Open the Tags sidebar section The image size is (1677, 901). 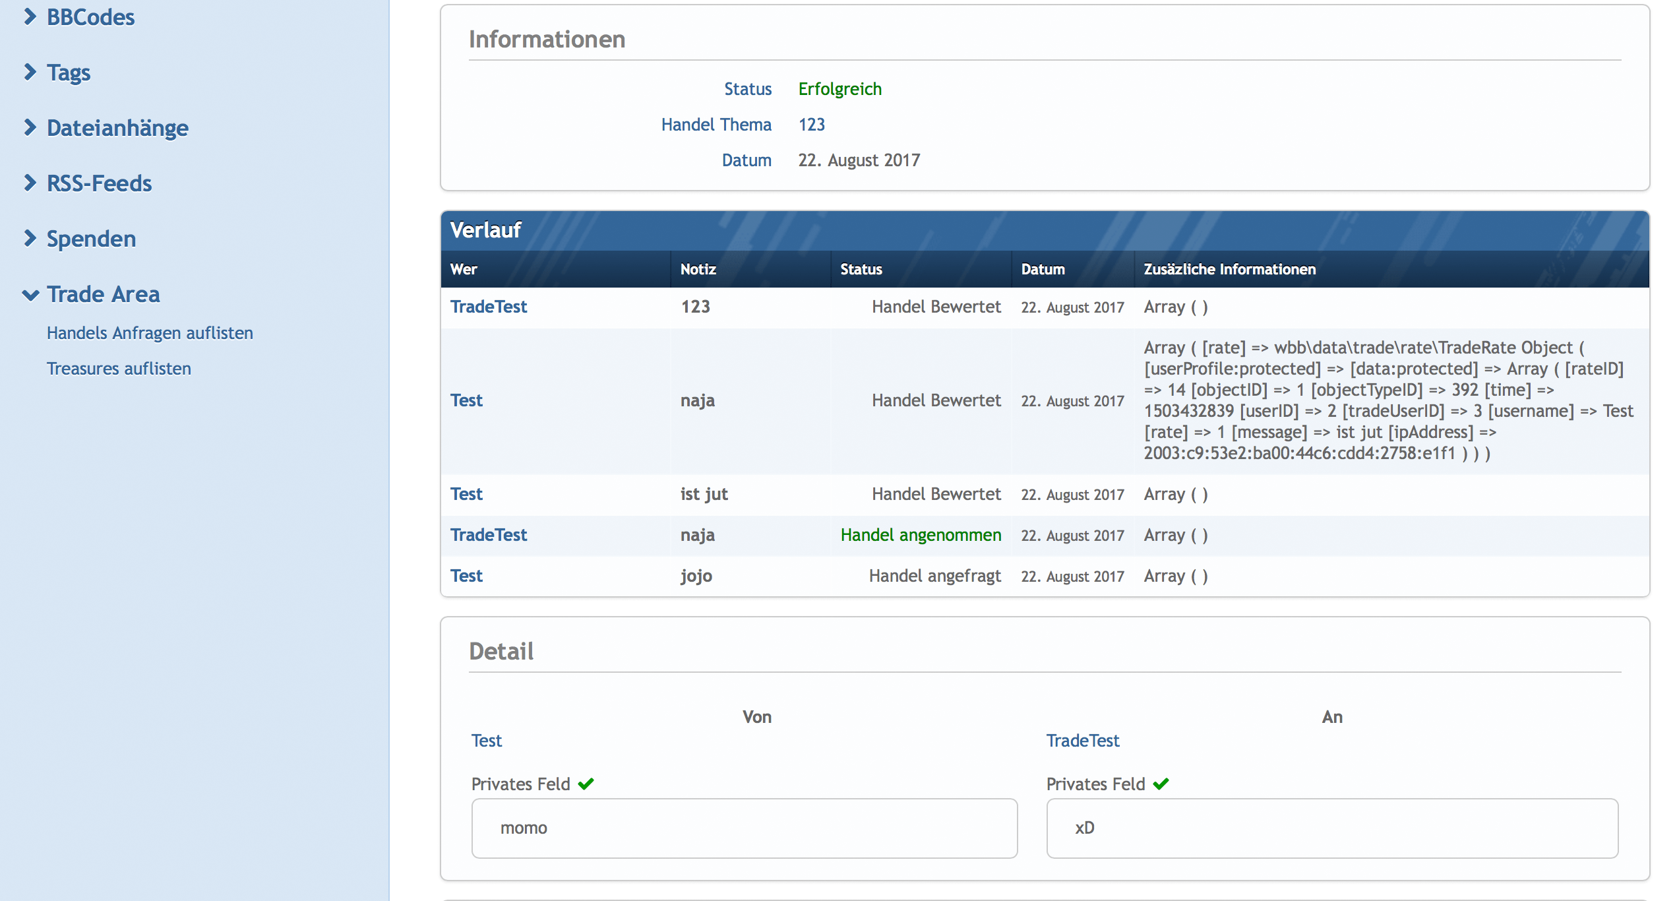[69, 73]
